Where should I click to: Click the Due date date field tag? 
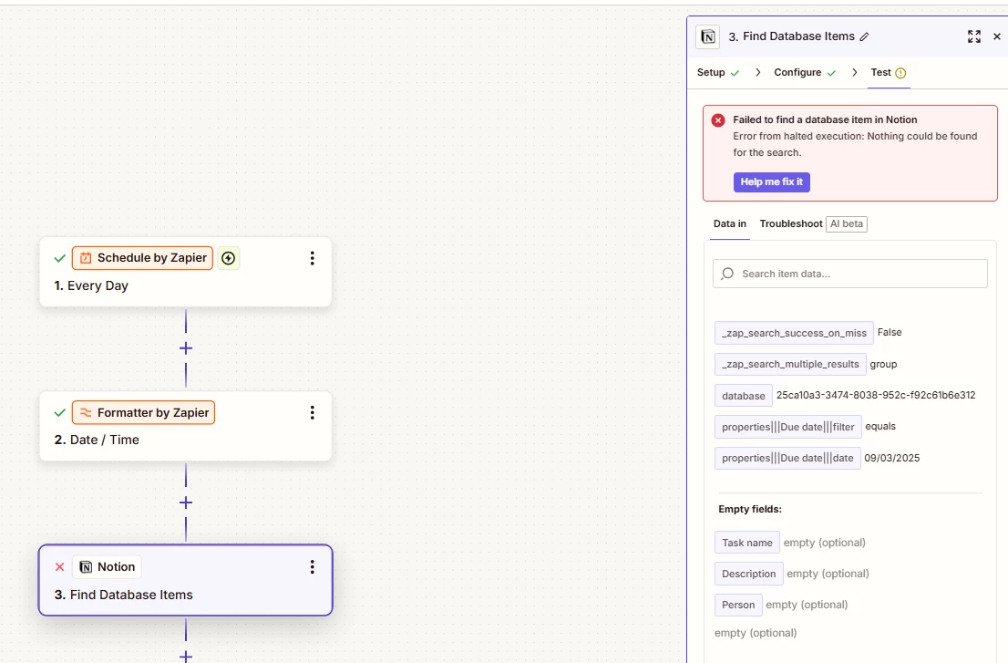pyautogui.click(x=787, y=458)
